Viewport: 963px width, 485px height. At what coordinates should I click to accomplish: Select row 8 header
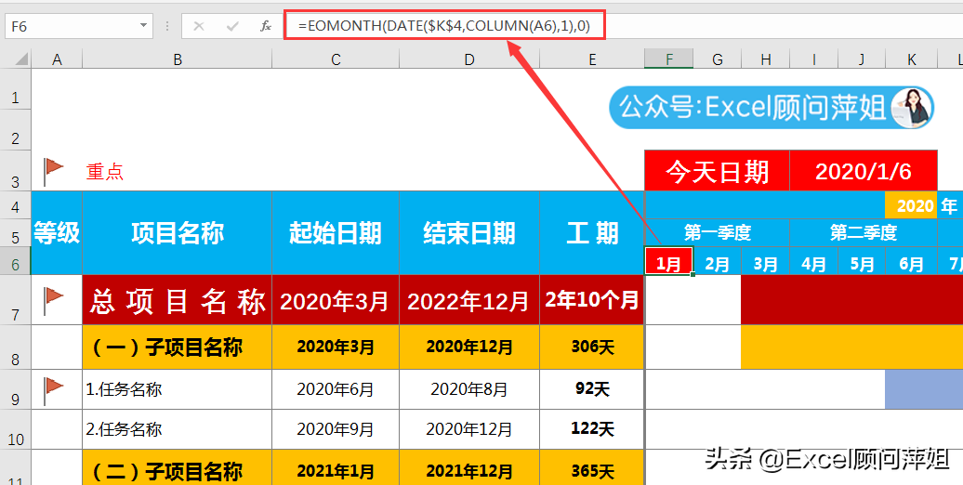16,347
